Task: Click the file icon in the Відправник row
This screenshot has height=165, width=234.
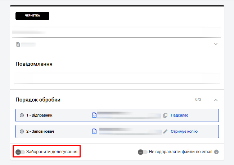Action: (94, 115)
